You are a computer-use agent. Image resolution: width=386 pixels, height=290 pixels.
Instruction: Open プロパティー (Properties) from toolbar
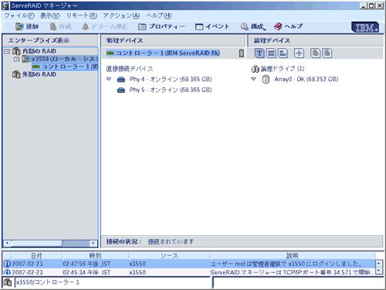click(161, 26)
